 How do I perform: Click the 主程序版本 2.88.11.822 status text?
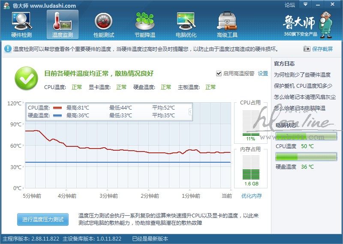(x=30, y=239)
